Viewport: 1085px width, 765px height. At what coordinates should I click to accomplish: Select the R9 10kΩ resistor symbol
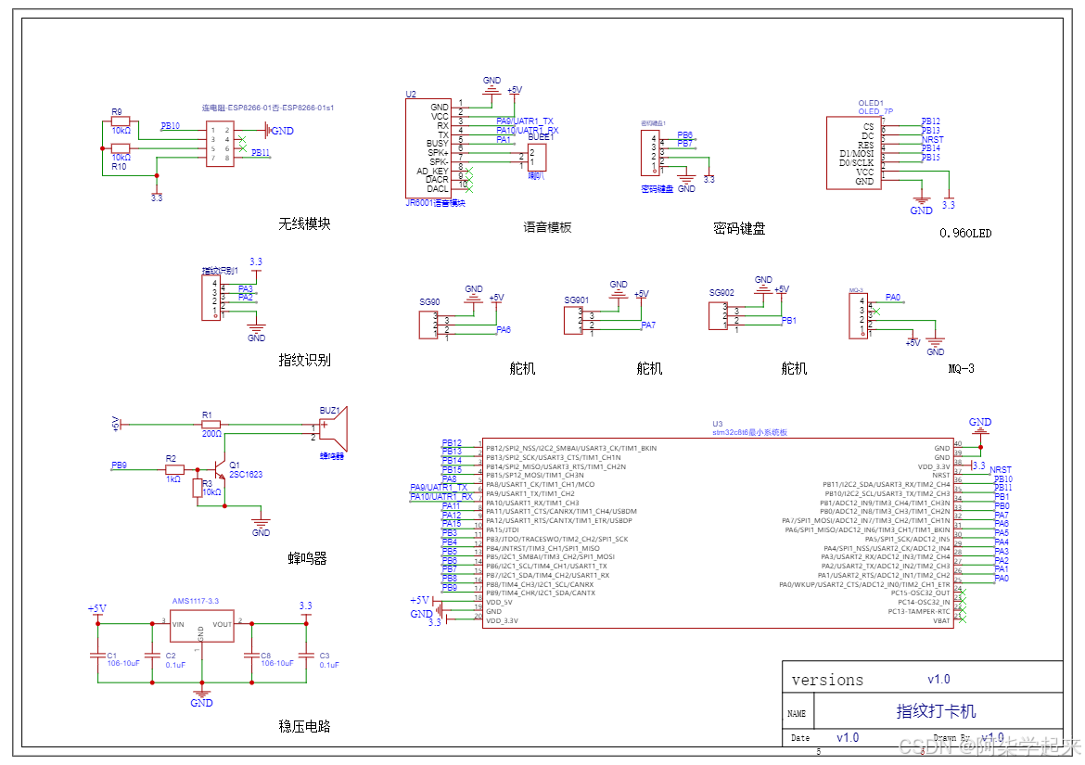[121, 121]
